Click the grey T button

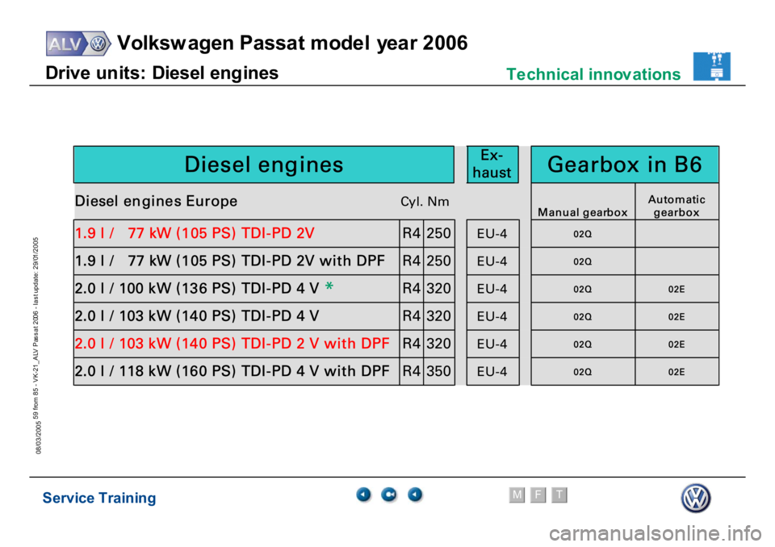click(x=559, y=495)
